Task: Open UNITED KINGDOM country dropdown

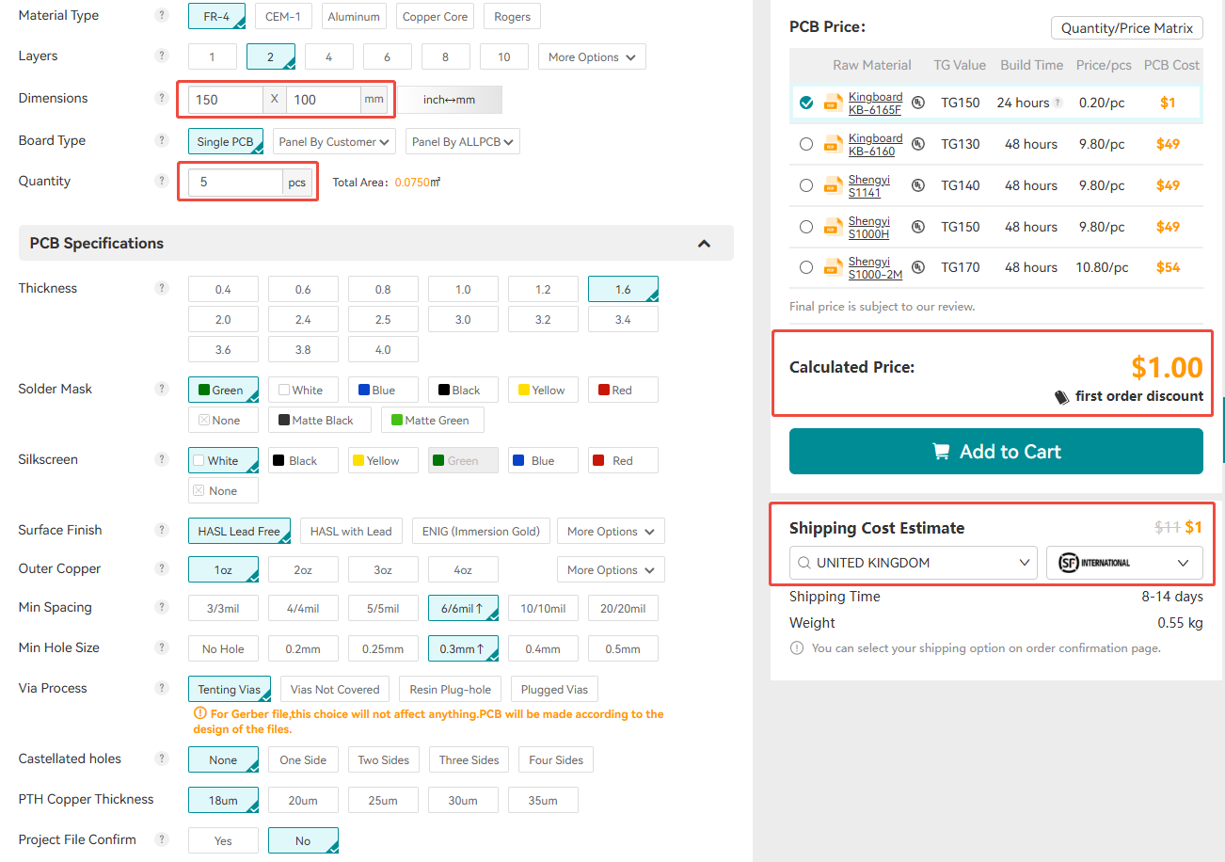Action: coord(914,563)
